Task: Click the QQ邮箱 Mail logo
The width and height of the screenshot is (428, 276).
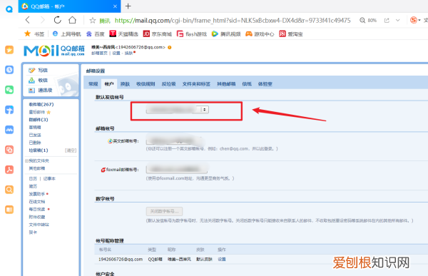Action: pyautogui.click(x=54, y=51)
